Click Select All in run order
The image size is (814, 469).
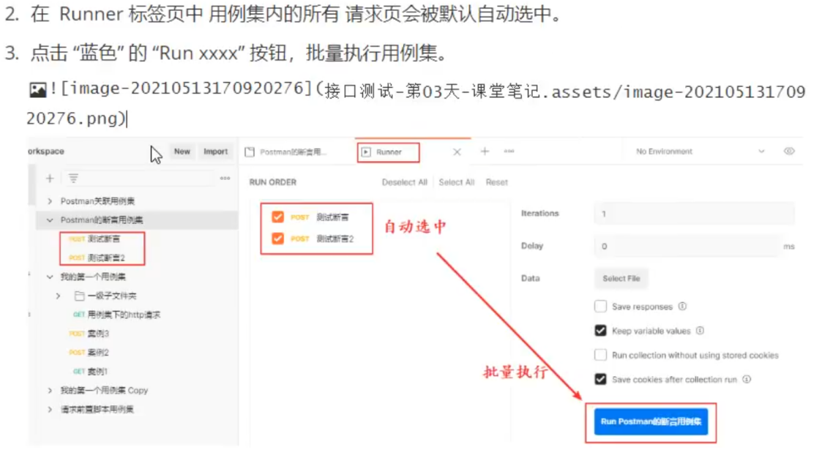456,182
